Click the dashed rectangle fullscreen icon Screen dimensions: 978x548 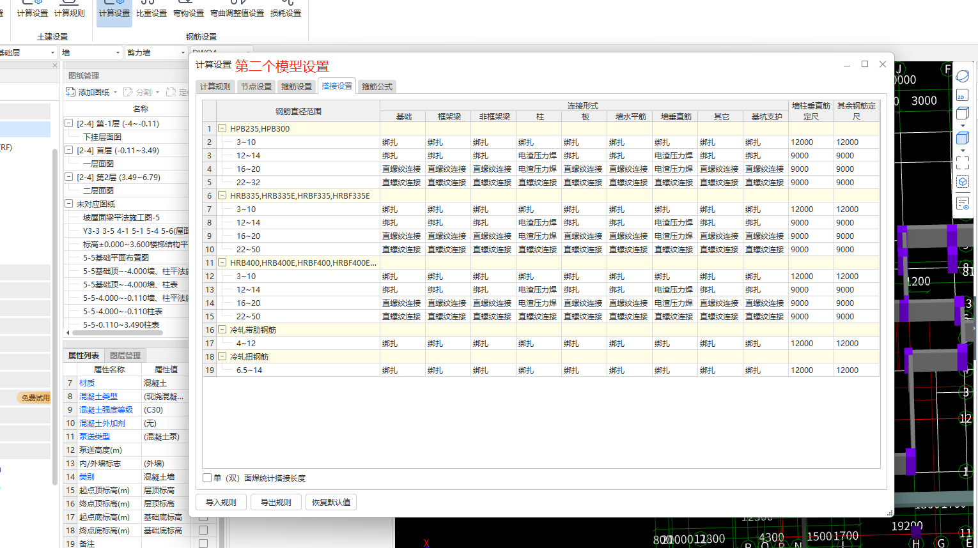pos(963,162)
